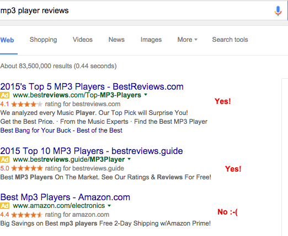The image size is (288, 236).
Task: Follow the Best Bang for Your Buck sitelink
Action: 35,130
